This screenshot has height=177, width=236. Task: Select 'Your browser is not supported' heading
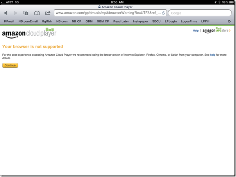click(32, 46)
